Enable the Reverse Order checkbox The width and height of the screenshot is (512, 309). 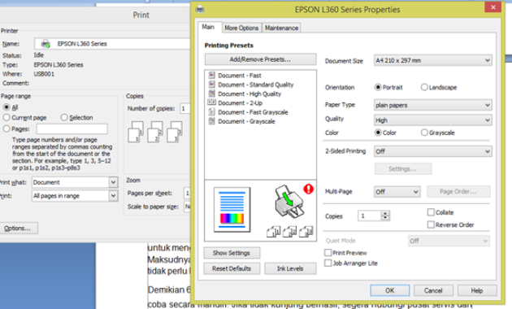coord(431,224)
